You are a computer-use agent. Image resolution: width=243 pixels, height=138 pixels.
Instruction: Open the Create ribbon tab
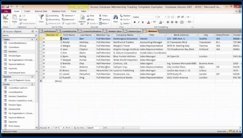27,11
